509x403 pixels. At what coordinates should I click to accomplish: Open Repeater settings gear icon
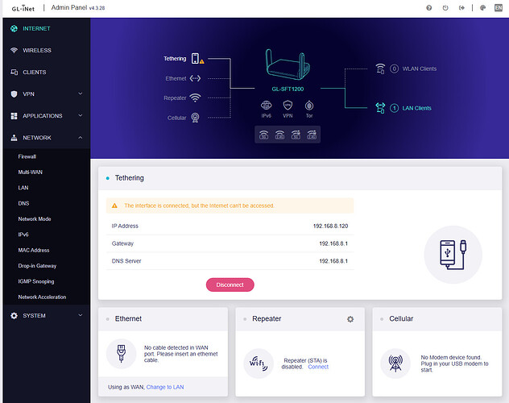click(350, 319)
